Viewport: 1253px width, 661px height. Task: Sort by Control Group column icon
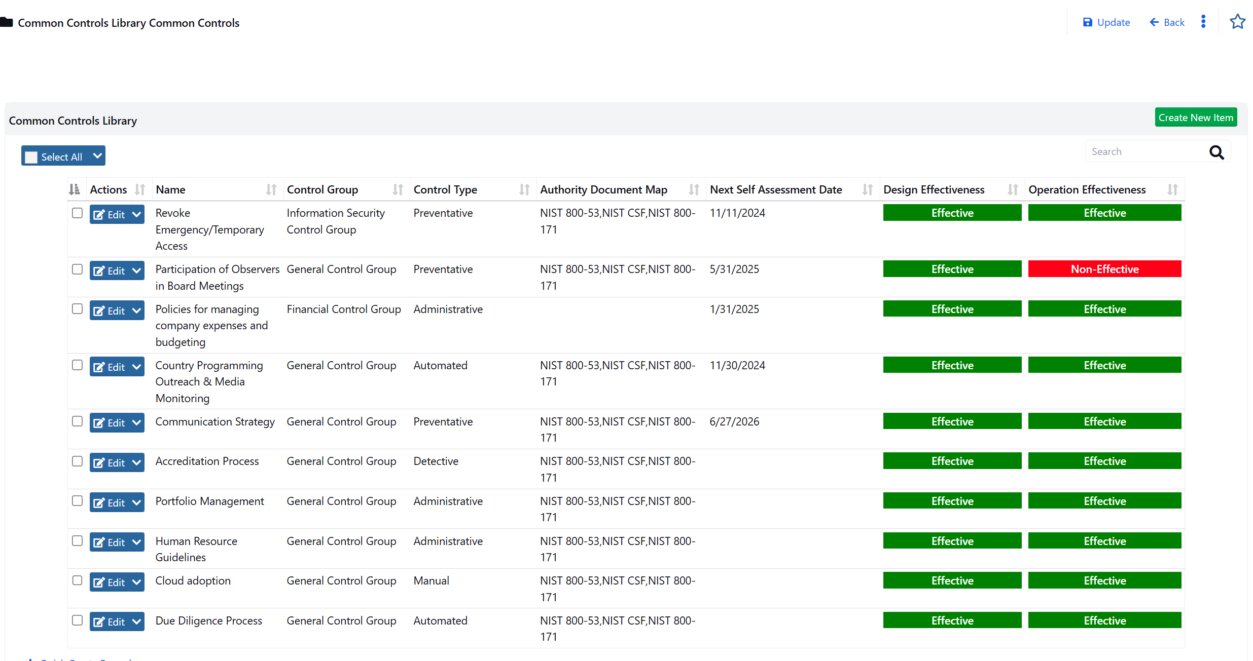point(398,190)
